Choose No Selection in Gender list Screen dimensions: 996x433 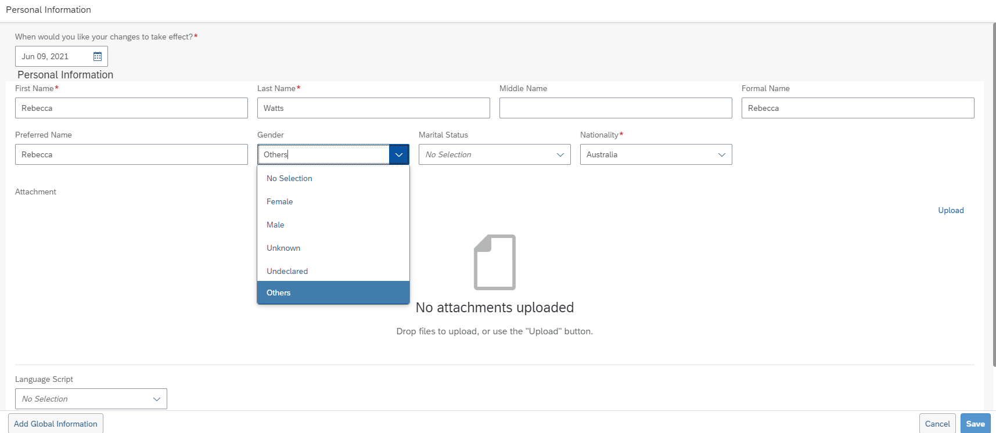pos(333,178)
